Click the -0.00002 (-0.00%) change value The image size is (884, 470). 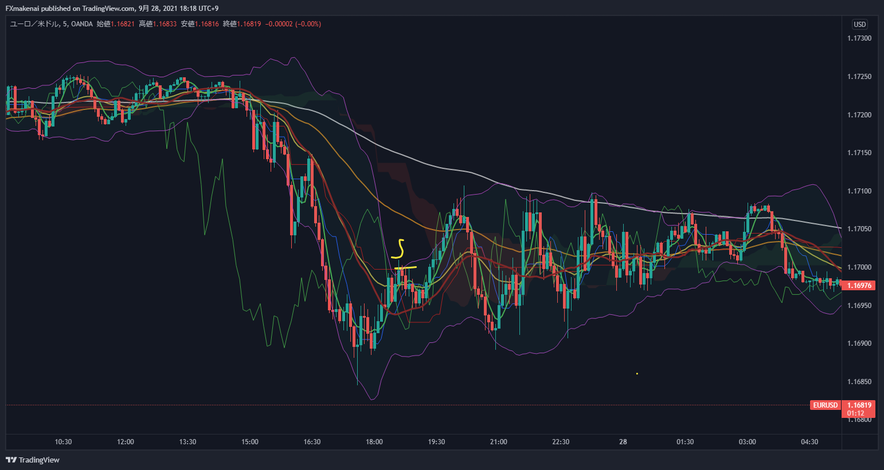[x=293, y=24]
